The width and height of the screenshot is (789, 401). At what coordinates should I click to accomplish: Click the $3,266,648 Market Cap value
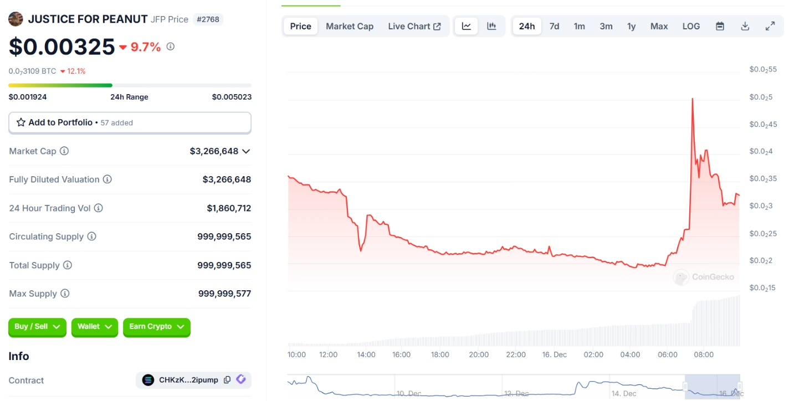pos(214,151)
